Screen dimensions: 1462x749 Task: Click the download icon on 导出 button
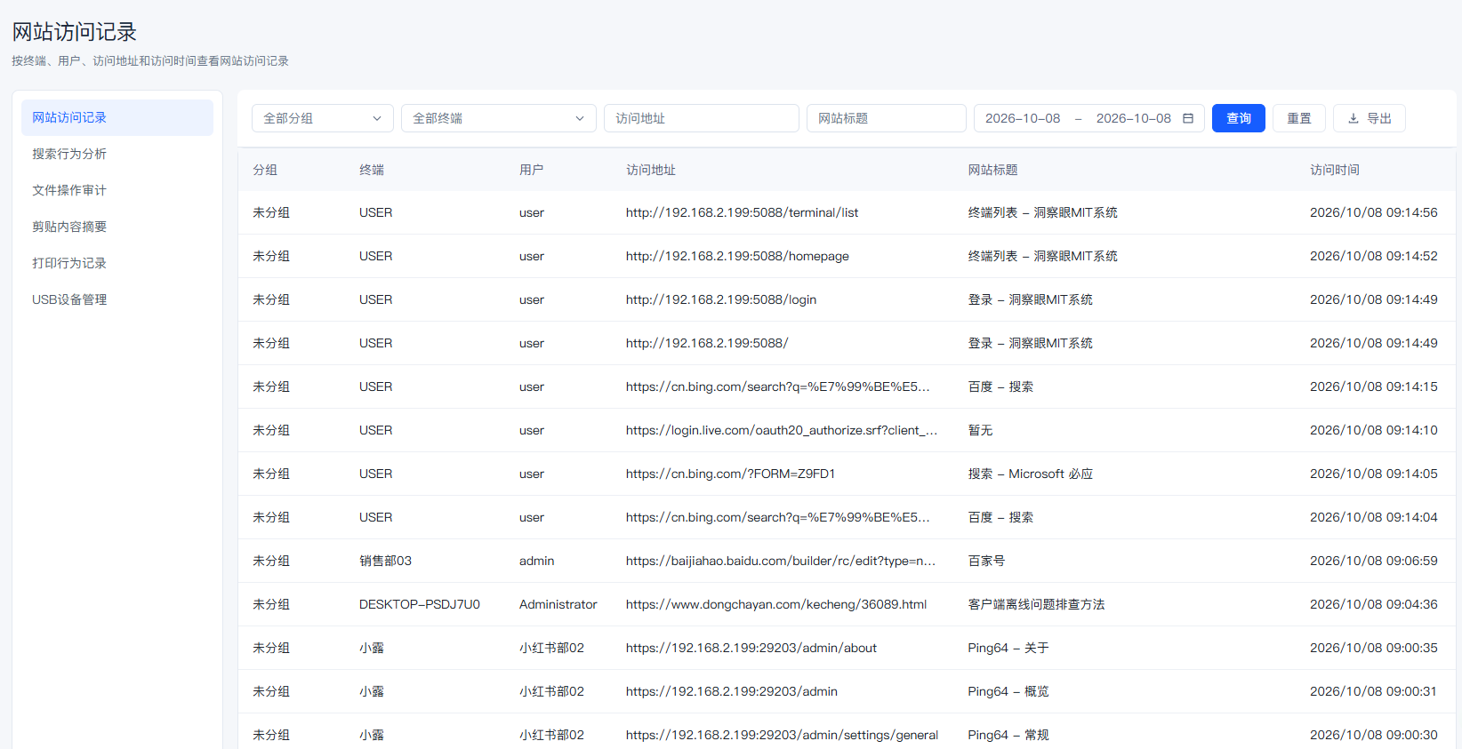[1354, 118]
